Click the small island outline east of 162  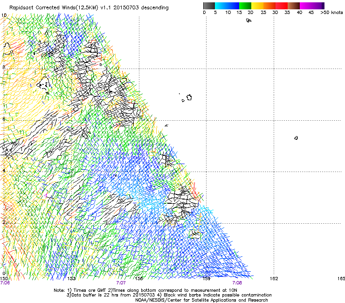(x=296, y=138)
